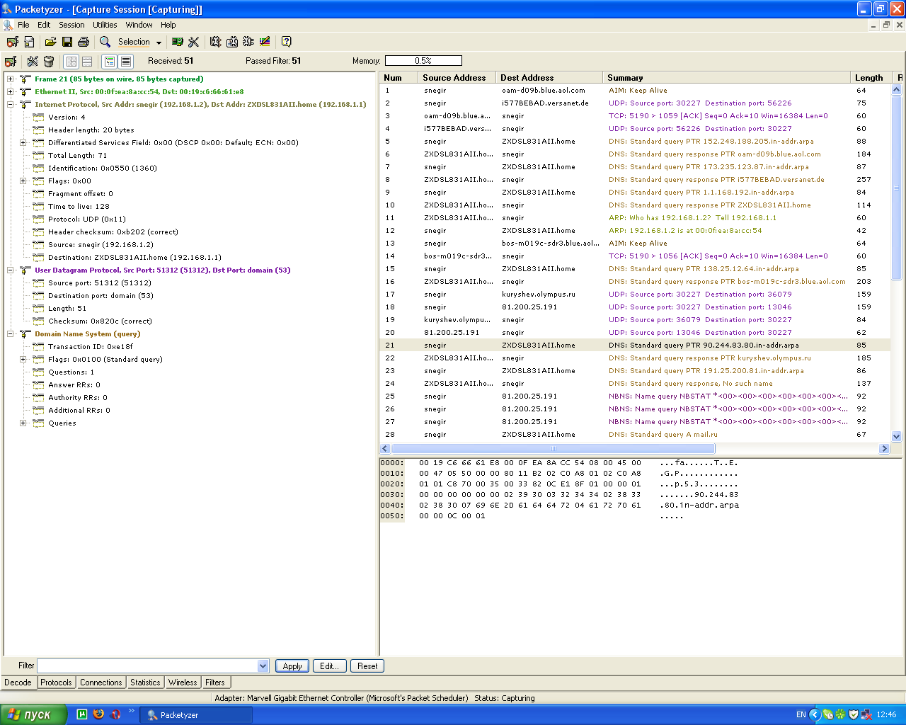Expand Differentiated Services Field node
Screen dimensions: 906x725
pyautogui.click(x=23, y=143)
